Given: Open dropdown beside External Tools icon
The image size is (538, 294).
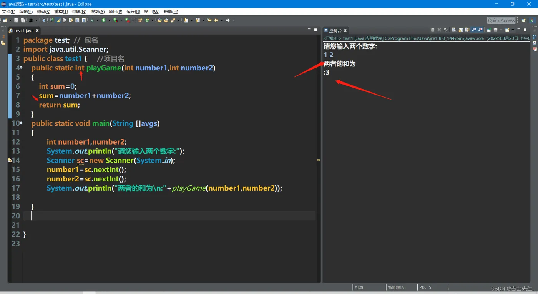Looking at the screenshot, I should tap(133, 20).
